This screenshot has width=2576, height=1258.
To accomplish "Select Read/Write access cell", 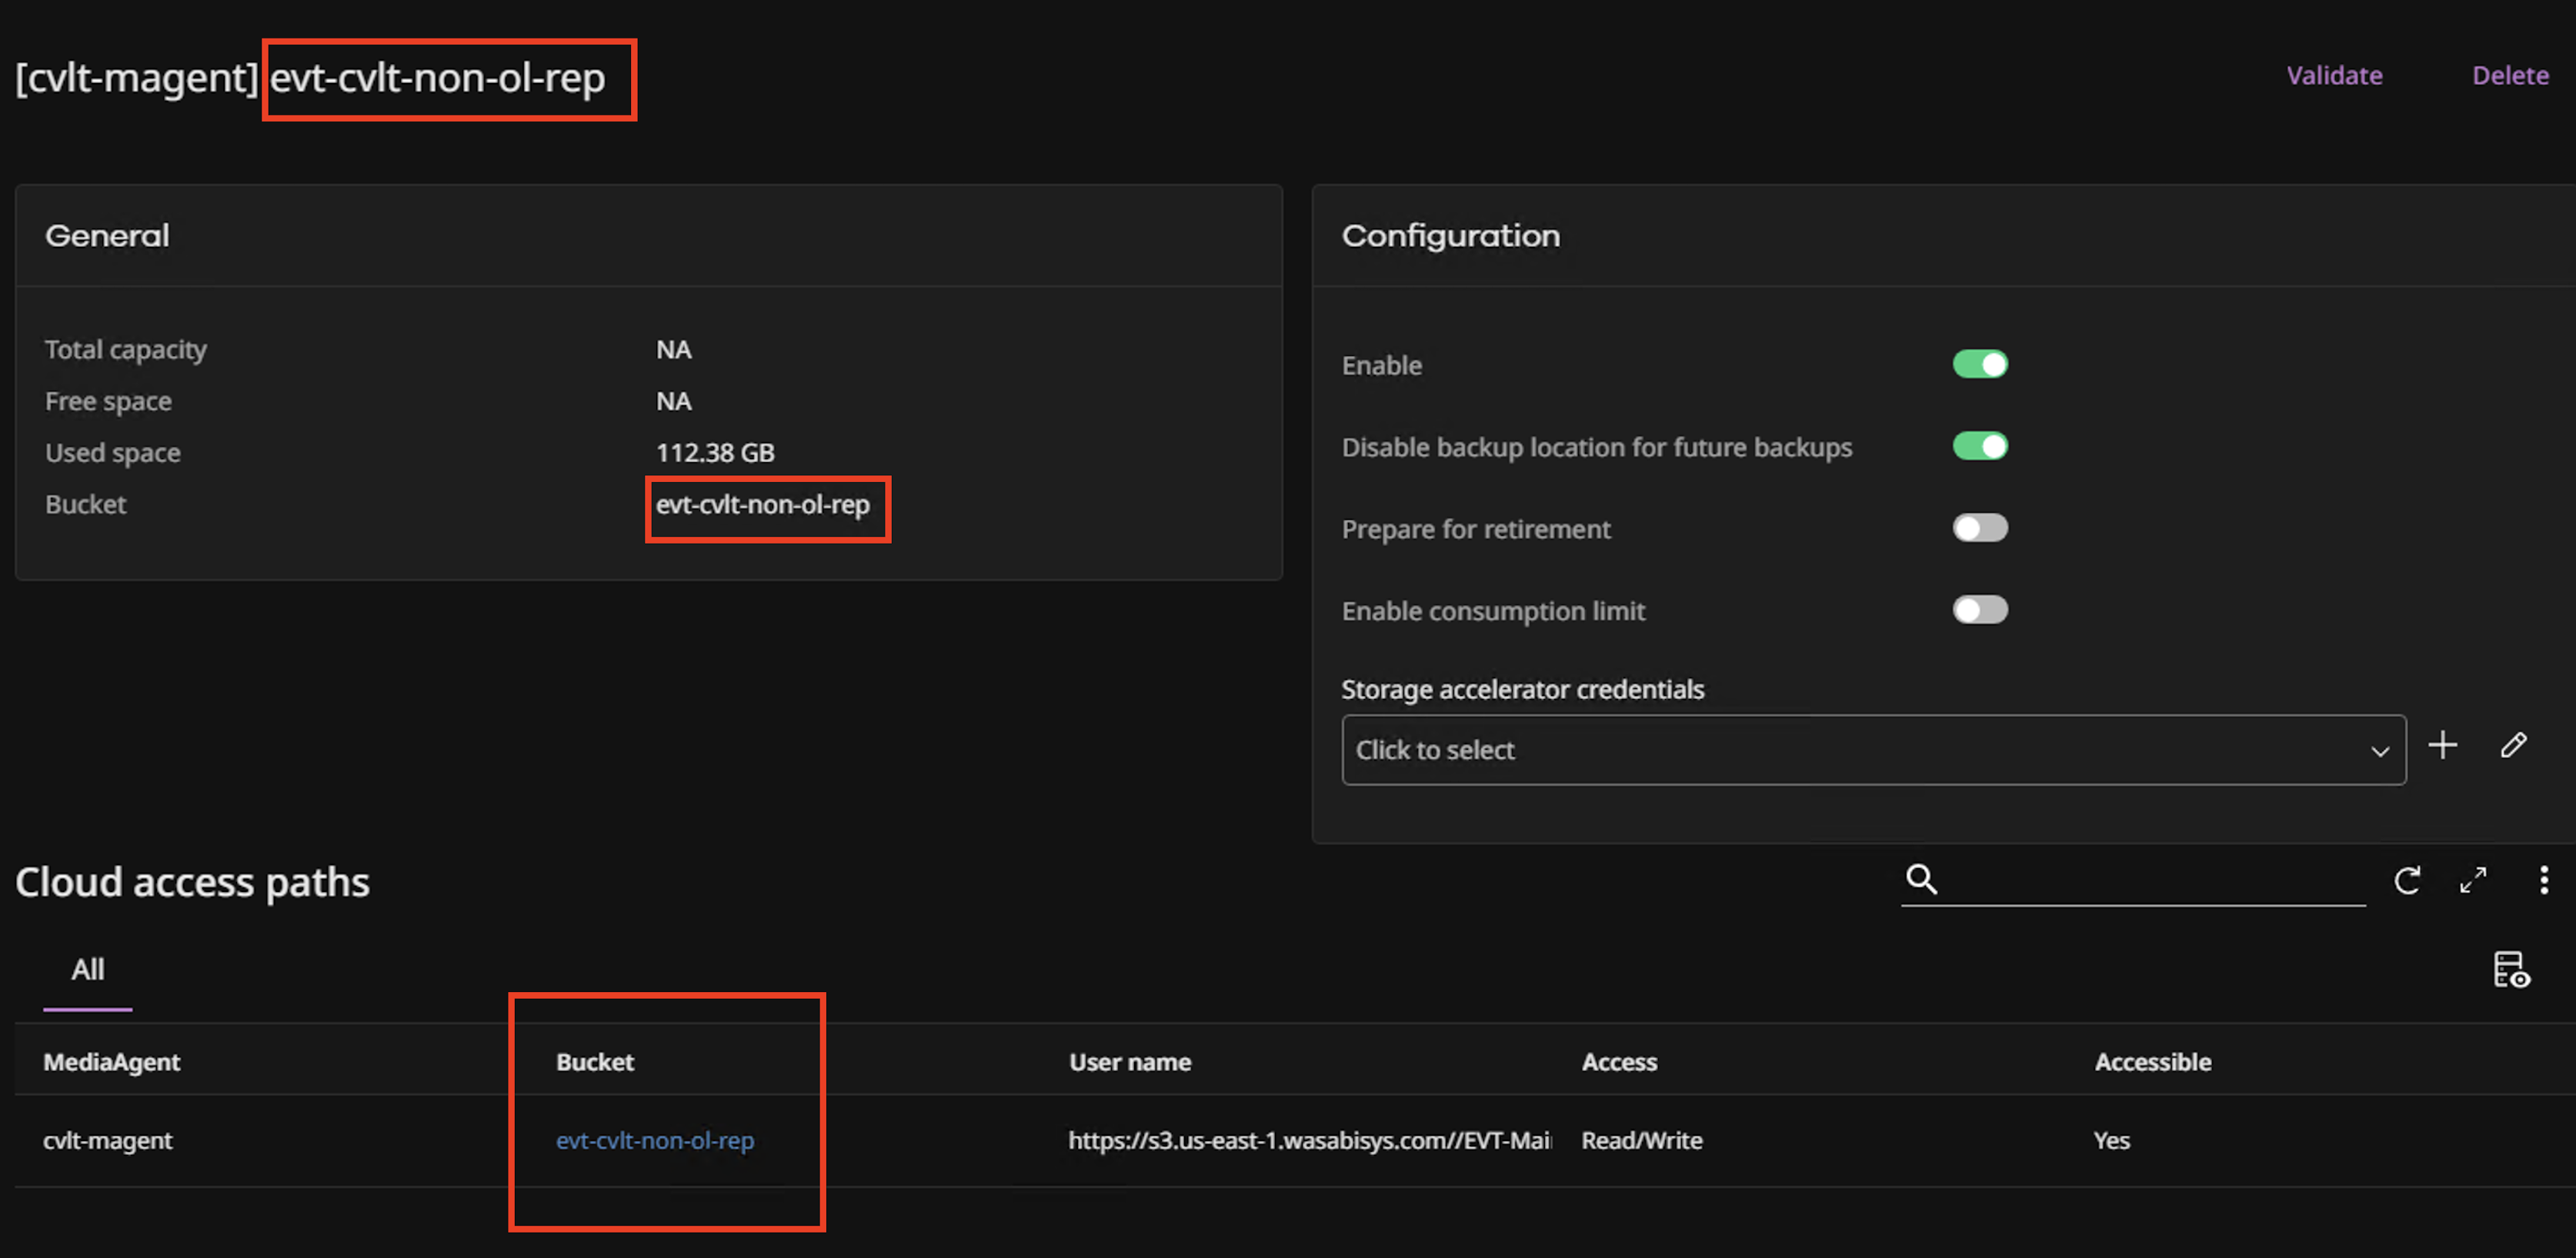I will click(1642, 1140).
